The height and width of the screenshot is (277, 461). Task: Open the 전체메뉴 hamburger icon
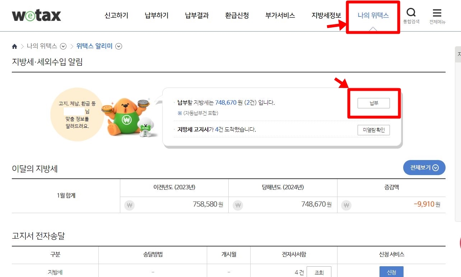(x=437, y=13)
